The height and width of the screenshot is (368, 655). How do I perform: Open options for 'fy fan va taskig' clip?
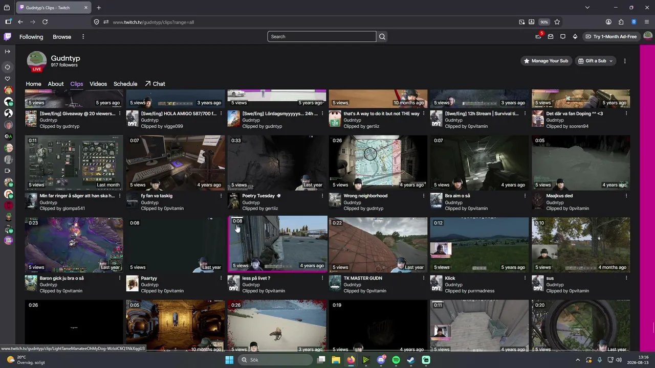(x=221, y=196)
